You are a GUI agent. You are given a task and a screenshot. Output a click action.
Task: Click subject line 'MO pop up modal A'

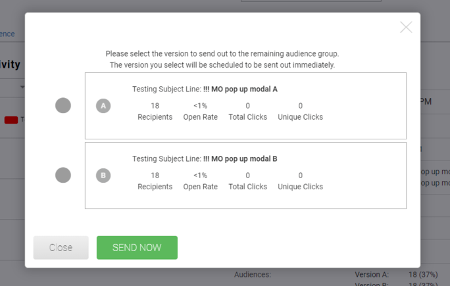240,89
